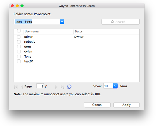Select the test01 user name
The width and height of the screenshot is (156, 126).
pyautogui.click(x=29, y=61)
